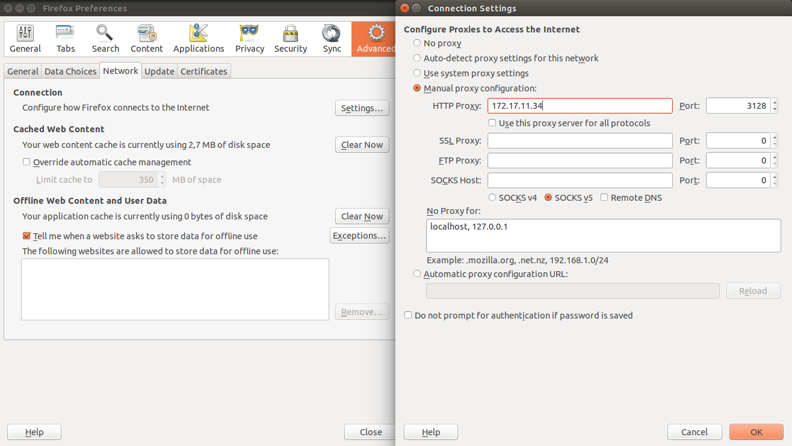
Task: Click 'Configure how Firefox connects to the Internet' text
Action: pos(116,108)
